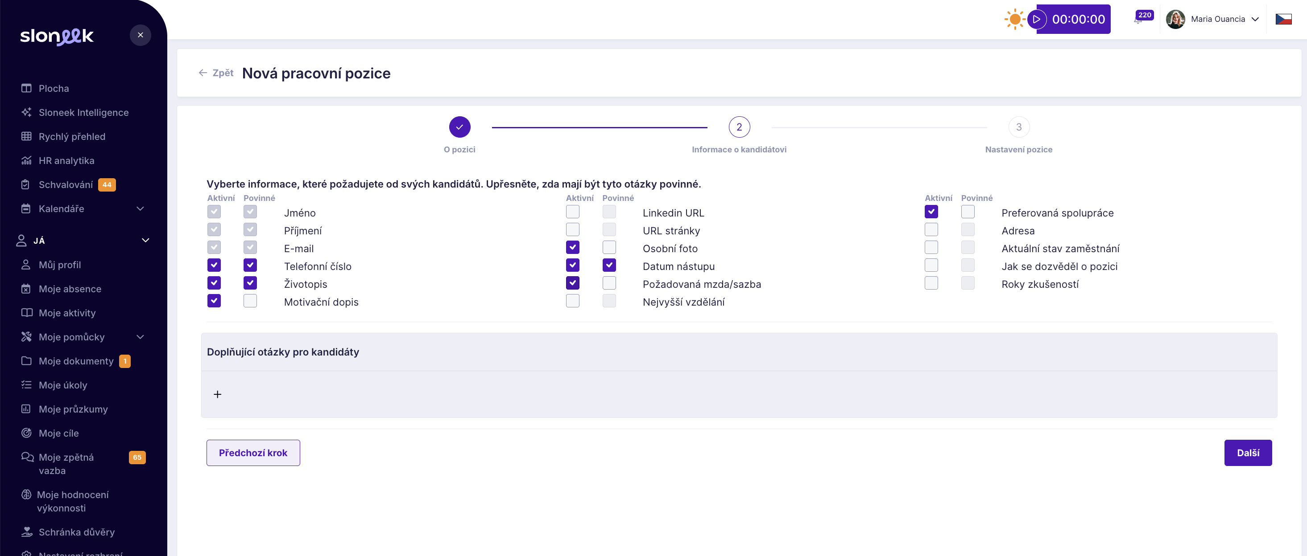Open Schvalování menu item
The width and height of the screenshot is (1307, 556).
click(66, 184)
